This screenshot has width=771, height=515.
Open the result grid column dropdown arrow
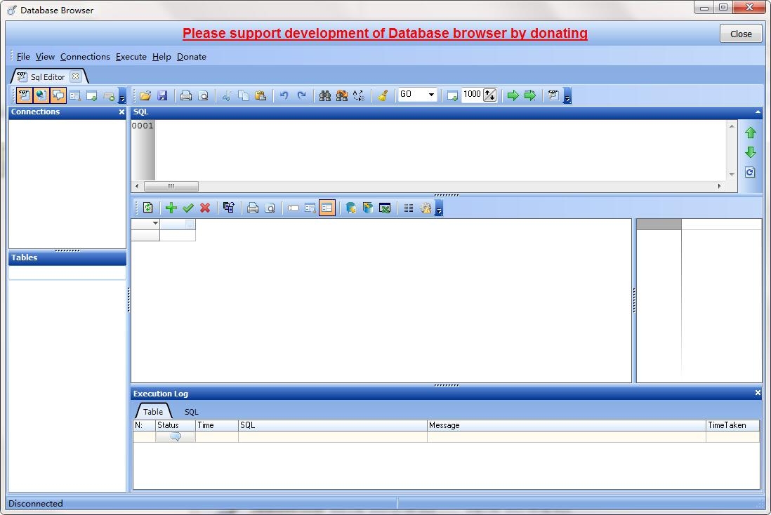pyautogui.click(x=155, y=224)
